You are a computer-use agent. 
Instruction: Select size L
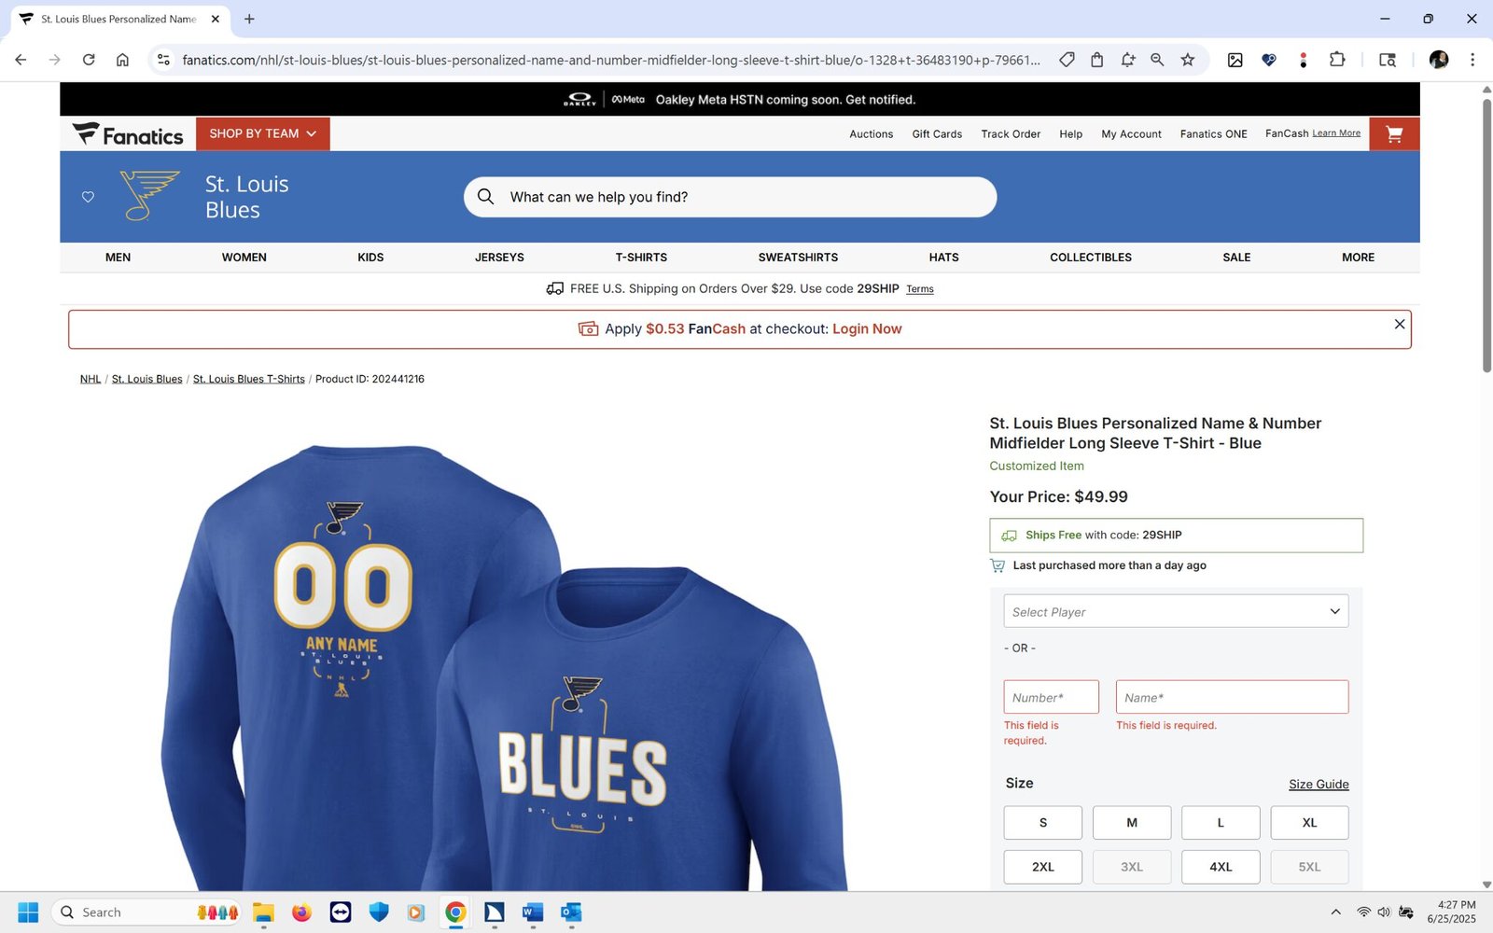[x=1221, y=823]
